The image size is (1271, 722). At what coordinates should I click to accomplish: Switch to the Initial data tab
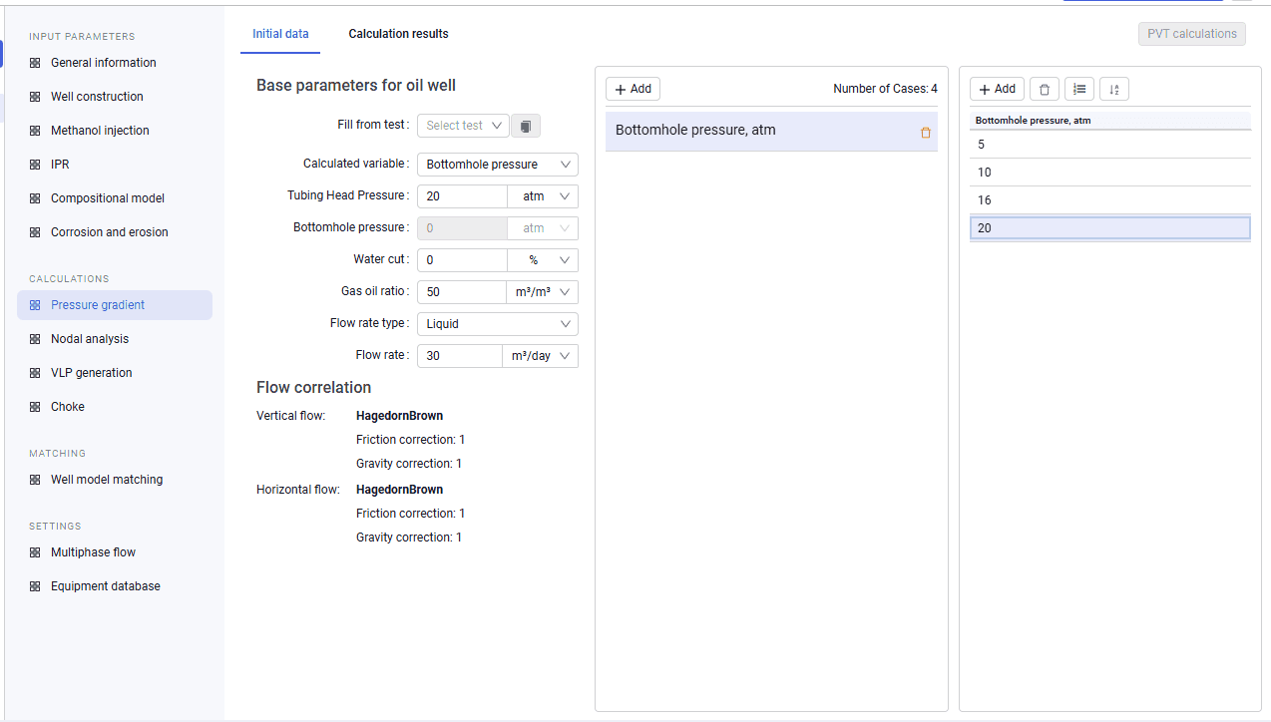[x=280, y=34]
